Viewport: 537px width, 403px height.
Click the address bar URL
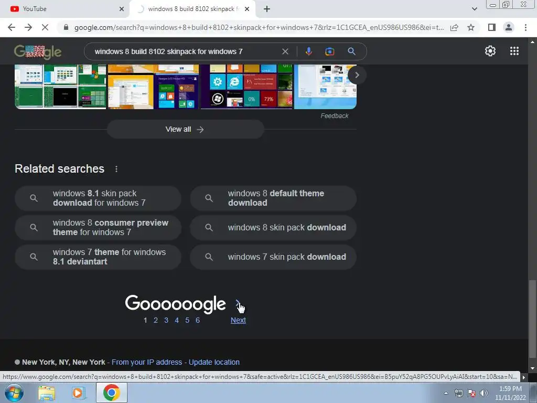(x=259, y=27)
